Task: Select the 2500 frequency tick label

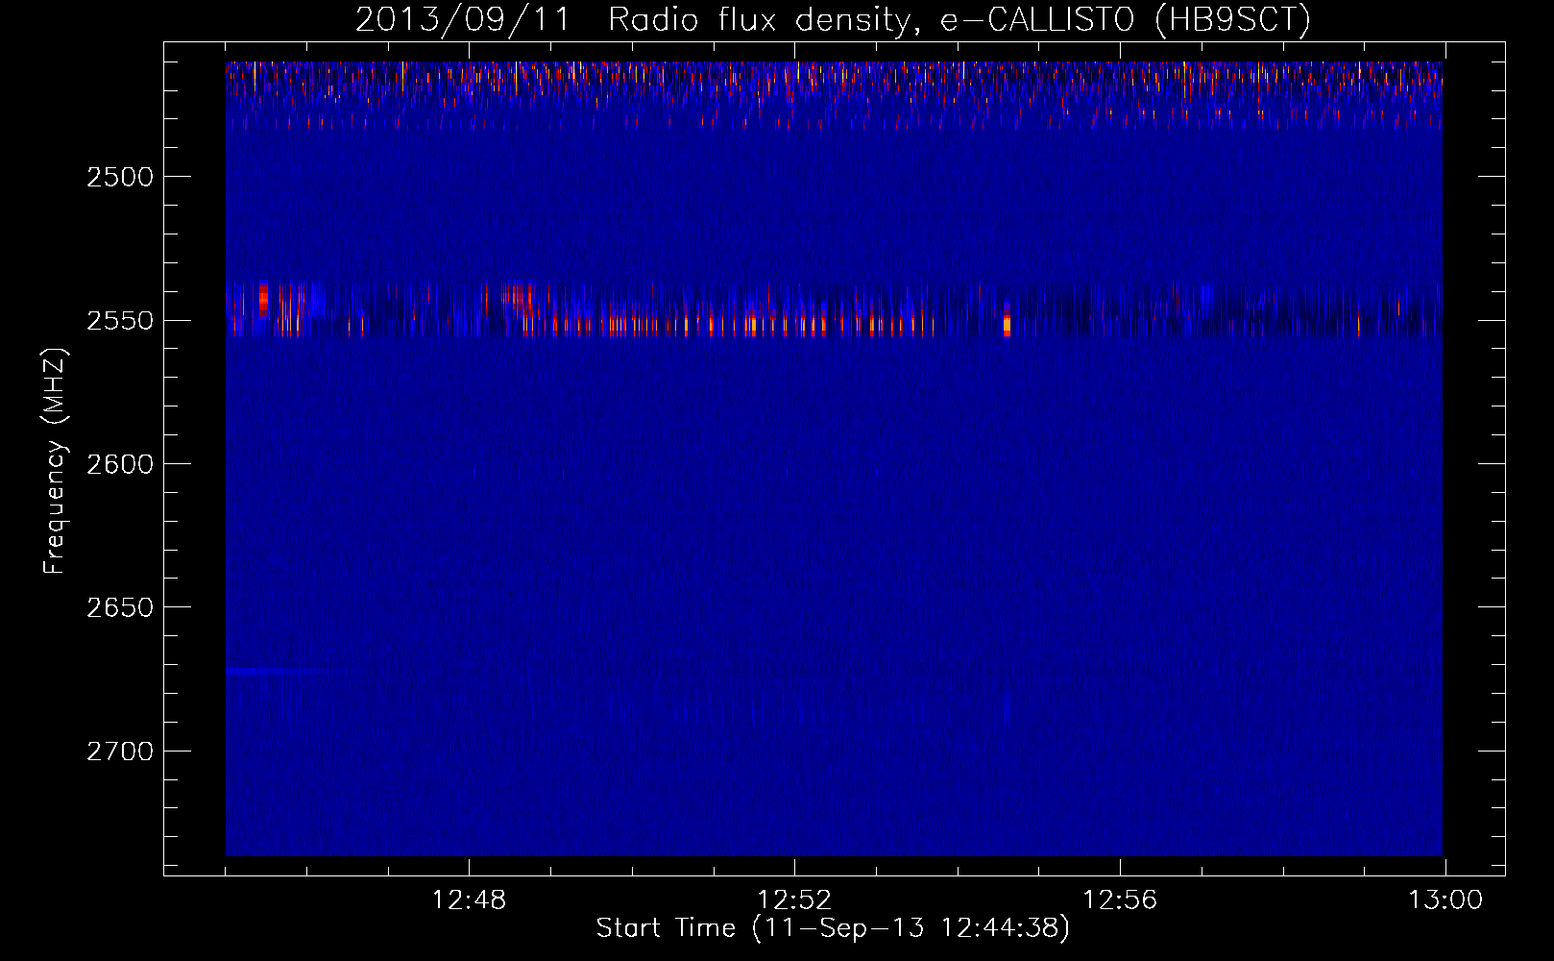Action: point(120,177)
